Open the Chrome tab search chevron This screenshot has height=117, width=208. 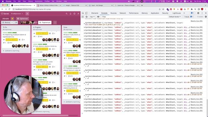coord(206,6)
